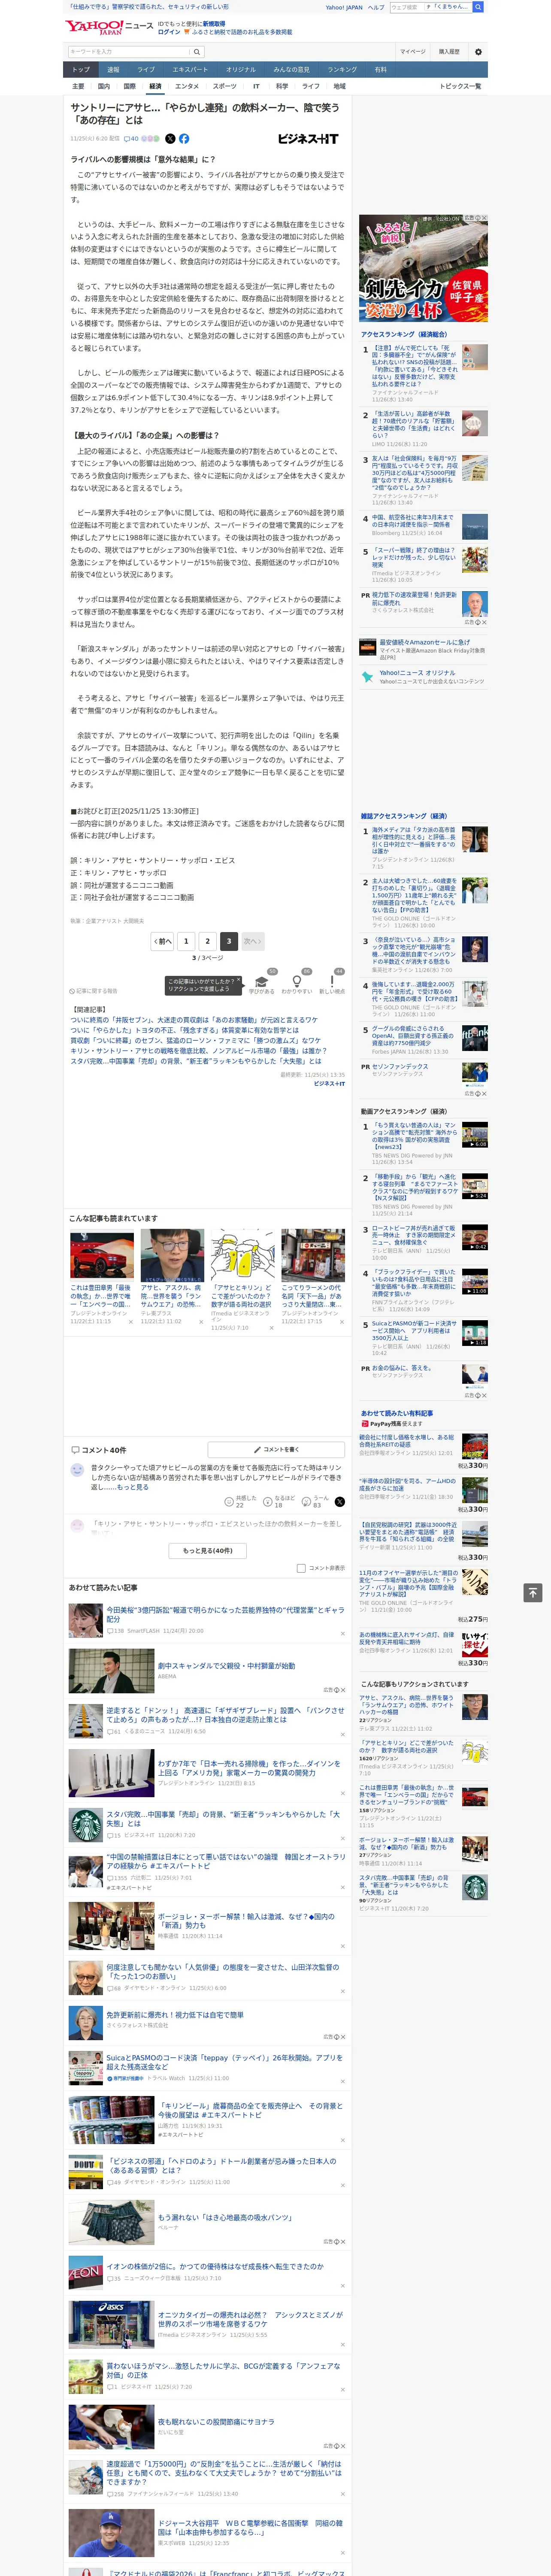Click the scroll-to-top arrow button

(x=533, y=1592)
